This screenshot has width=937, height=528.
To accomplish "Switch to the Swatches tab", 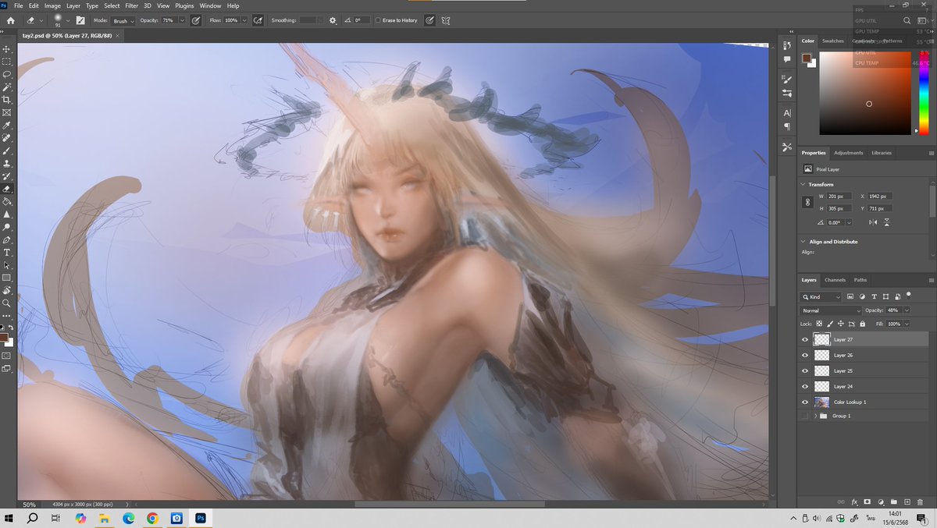I will [x=832, y=41].
